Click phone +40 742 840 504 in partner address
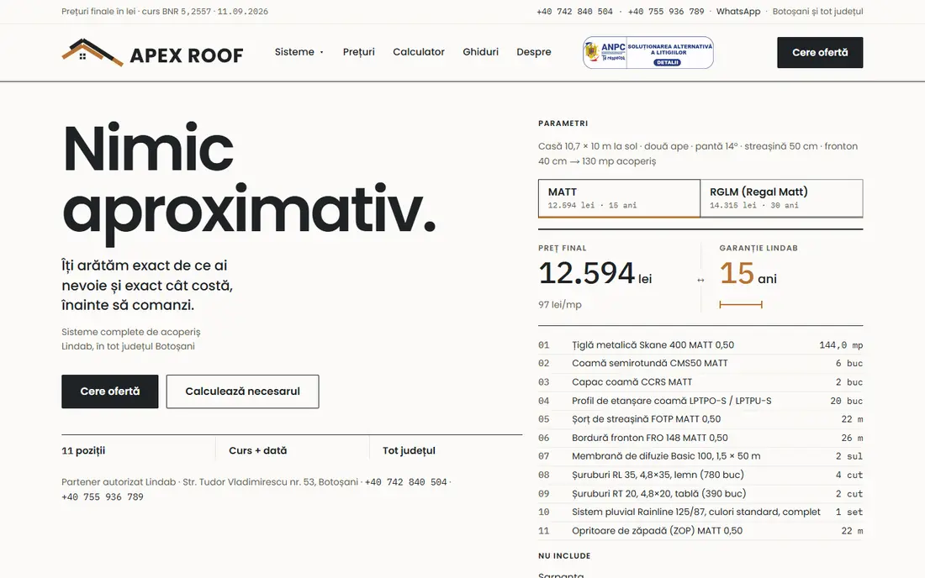Viewport: 925px width, 578px height. (x=406, y=482)
